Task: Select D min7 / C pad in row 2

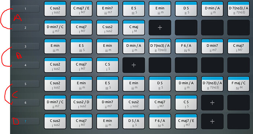Action: coord(55,27)
